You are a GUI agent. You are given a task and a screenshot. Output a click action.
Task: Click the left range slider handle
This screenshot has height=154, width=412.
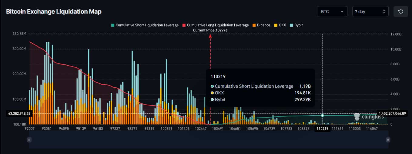tap(29, 140)
